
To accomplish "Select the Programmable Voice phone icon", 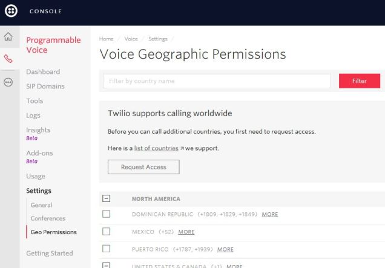I will click(8, 59).
